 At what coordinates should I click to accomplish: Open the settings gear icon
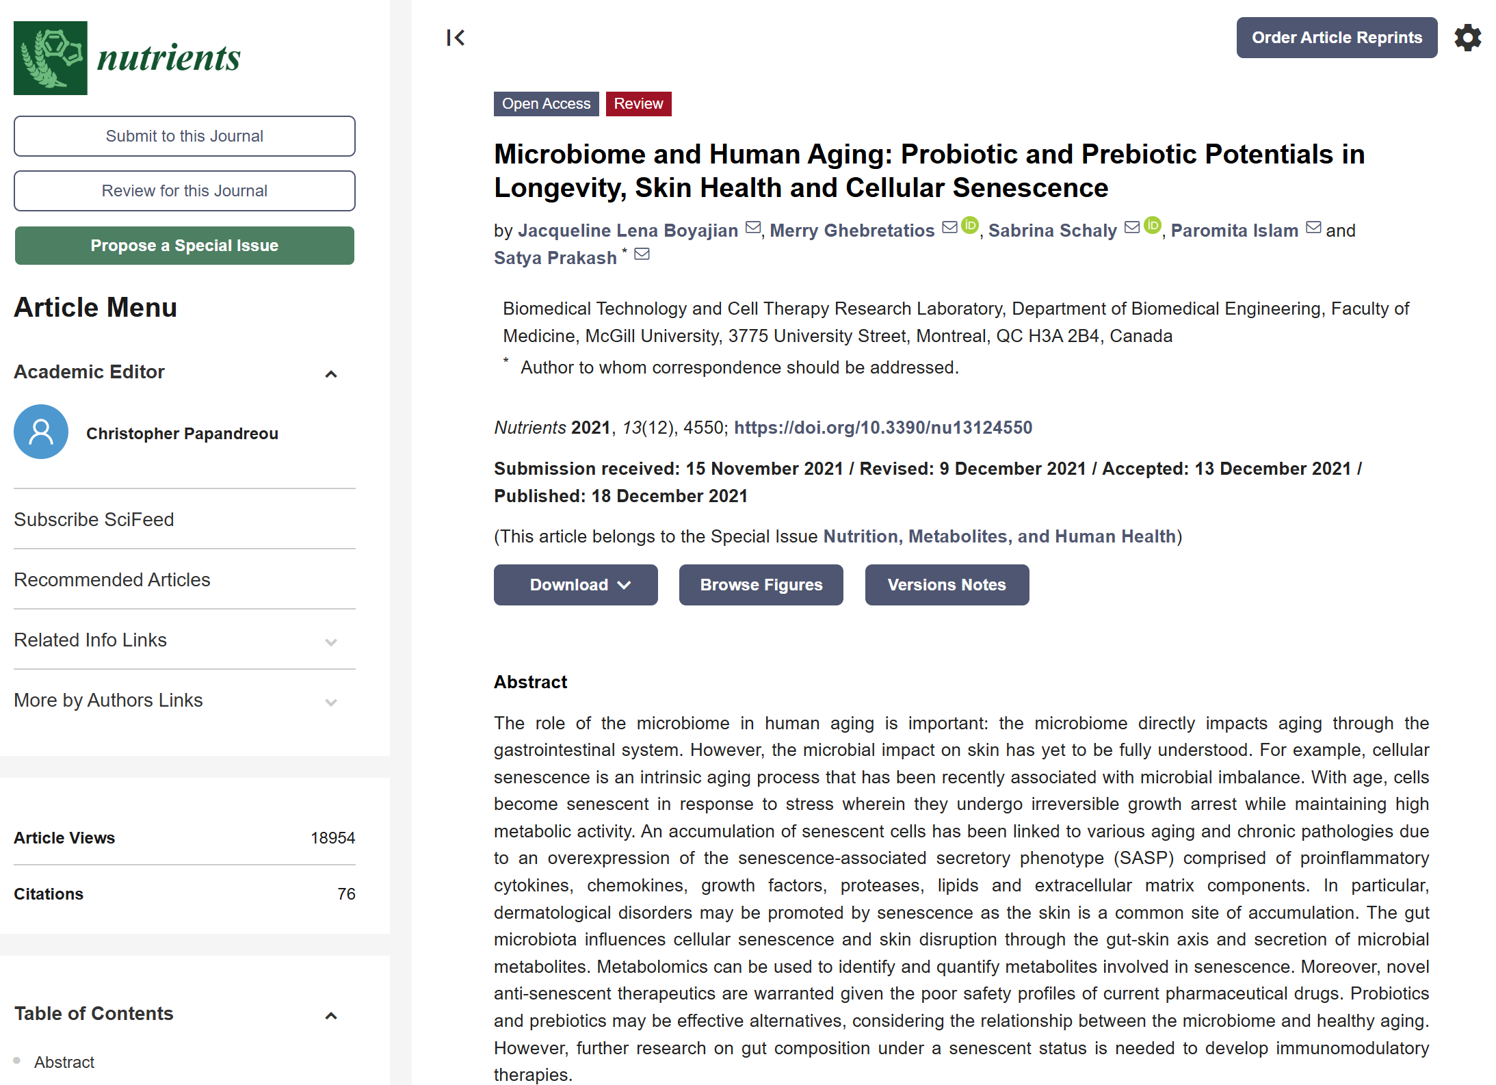click(1467, 38)
